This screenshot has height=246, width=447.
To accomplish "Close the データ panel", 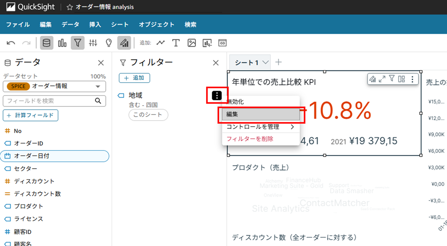I will [x=101, y=63].
